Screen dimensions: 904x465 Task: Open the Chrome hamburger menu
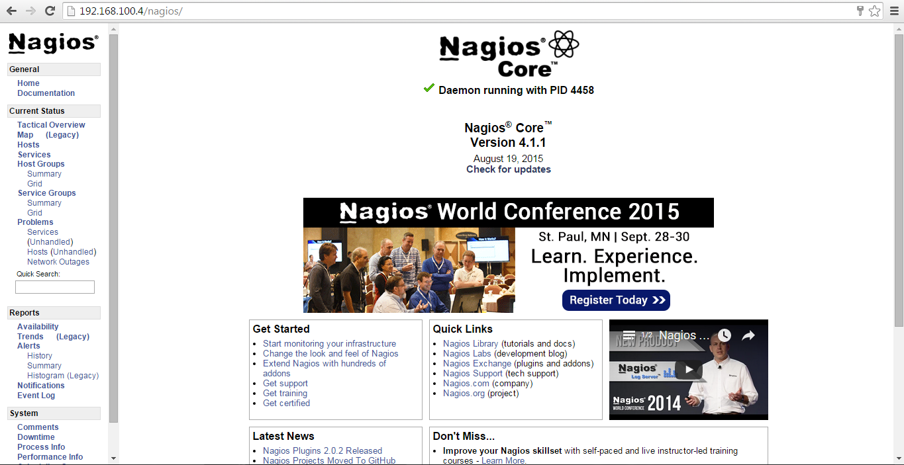point(894,11)
